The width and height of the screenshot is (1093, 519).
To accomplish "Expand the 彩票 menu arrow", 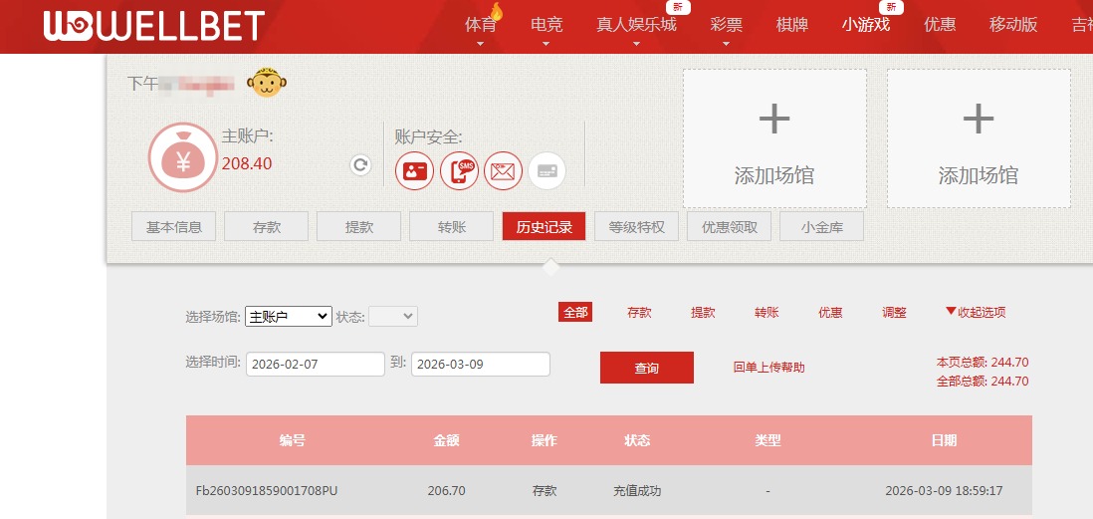I will pos(727,44).
